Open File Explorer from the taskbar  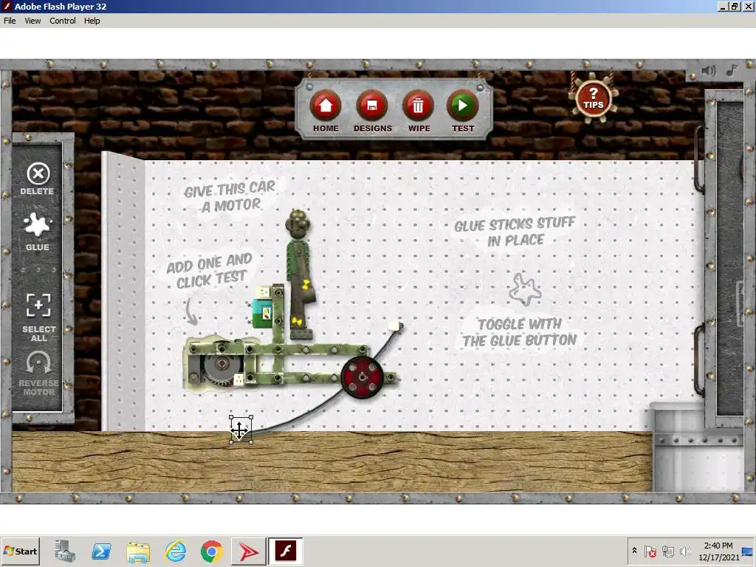(x=138, y=552)
